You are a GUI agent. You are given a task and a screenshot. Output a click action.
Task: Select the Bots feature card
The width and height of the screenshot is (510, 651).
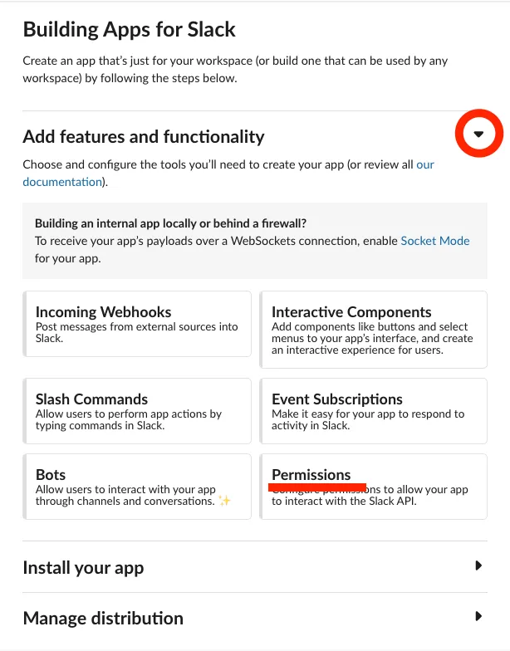coord(137,487)
